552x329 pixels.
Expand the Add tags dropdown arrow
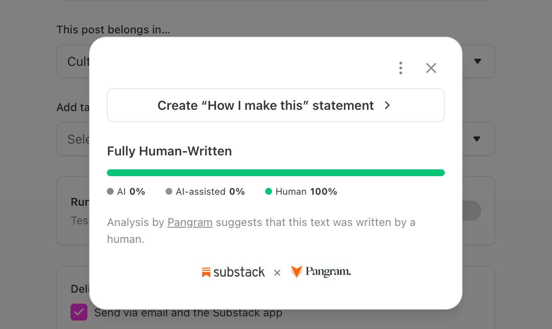pyautogui.click(x=477, y=139)
